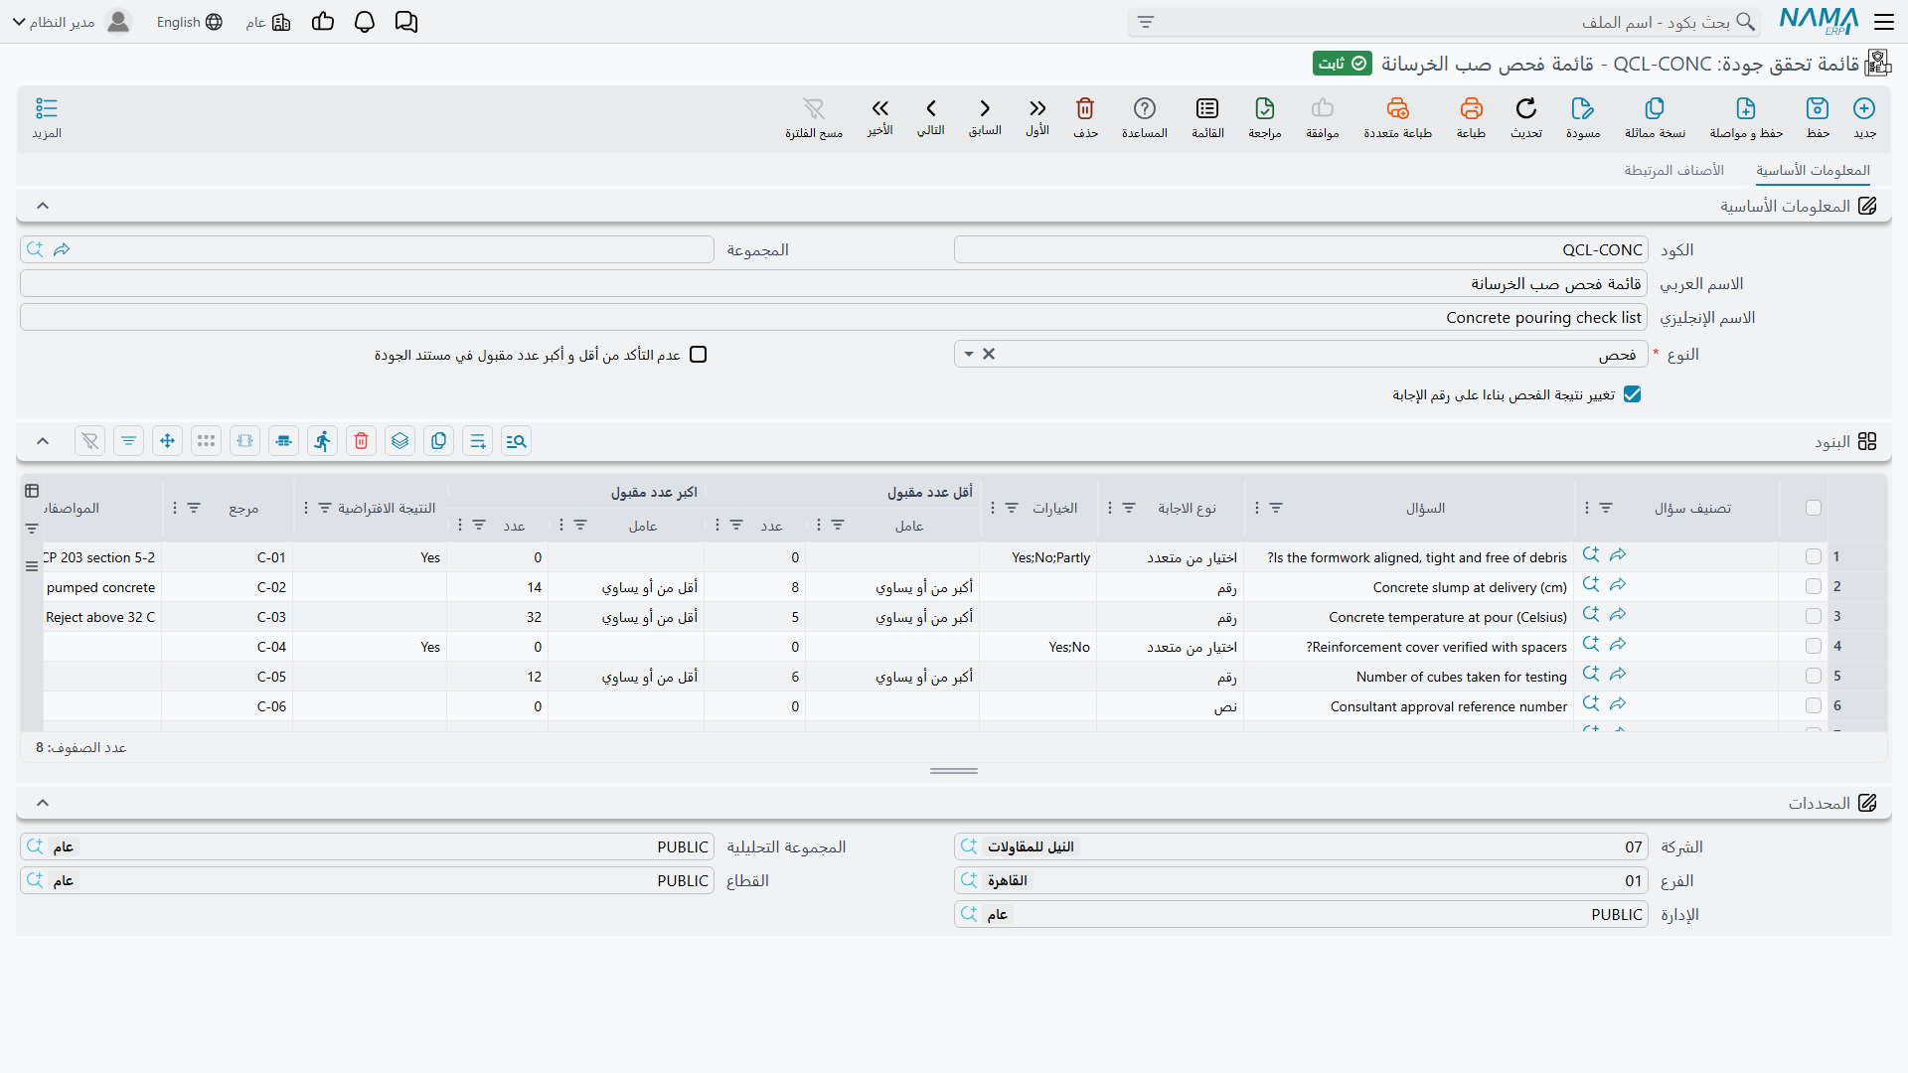Open chat messages icon in header
1908x1073 pixels.
pyautogui.click(x=406, y=22)
